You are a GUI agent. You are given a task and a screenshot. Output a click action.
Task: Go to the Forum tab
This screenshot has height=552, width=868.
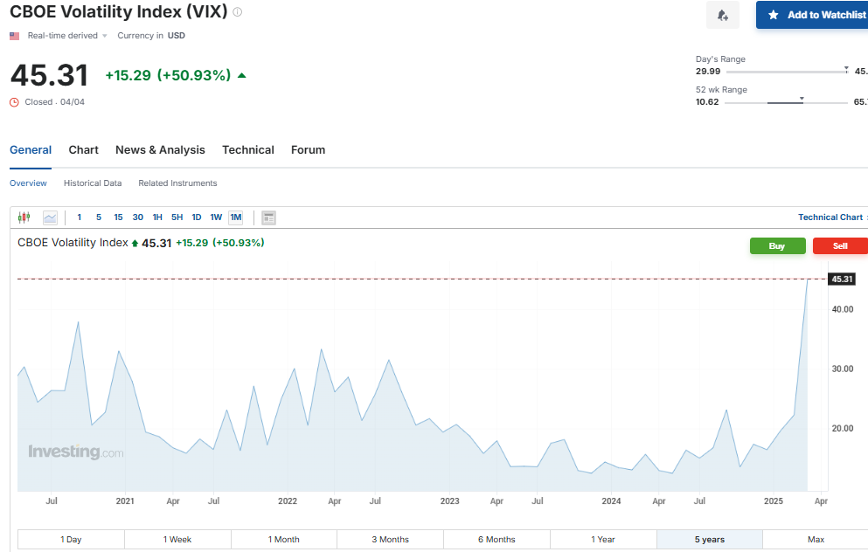308,150
